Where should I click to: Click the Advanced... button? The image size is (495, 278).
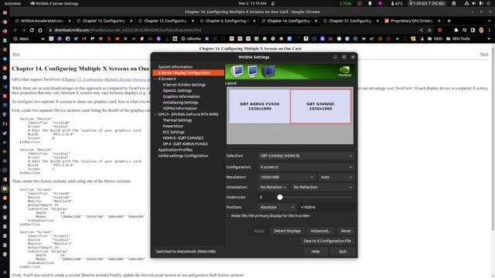pyautogui.click(x=320, y=231)
